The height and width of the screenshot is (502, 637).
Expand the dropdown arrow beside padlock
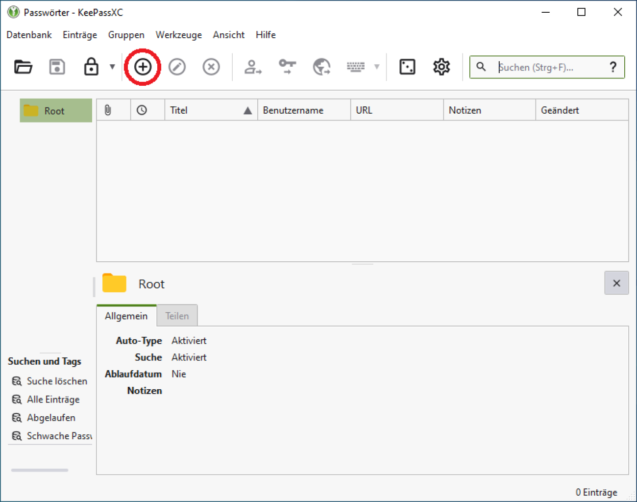112,67
